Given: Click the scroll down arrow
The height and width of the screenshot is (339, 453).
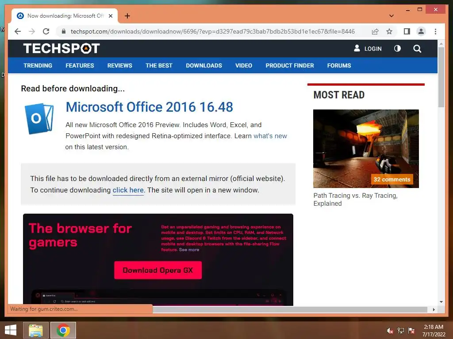Looking at the screenshot, I should pos(441,302).
